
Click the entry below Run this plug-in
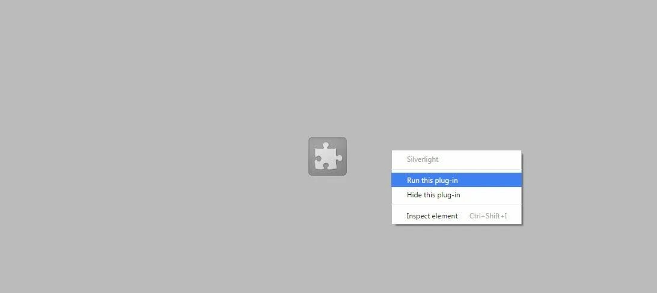456,195
